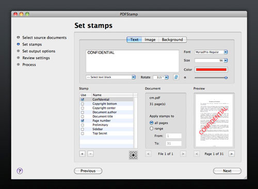Select the range radio button

(151, 129)
